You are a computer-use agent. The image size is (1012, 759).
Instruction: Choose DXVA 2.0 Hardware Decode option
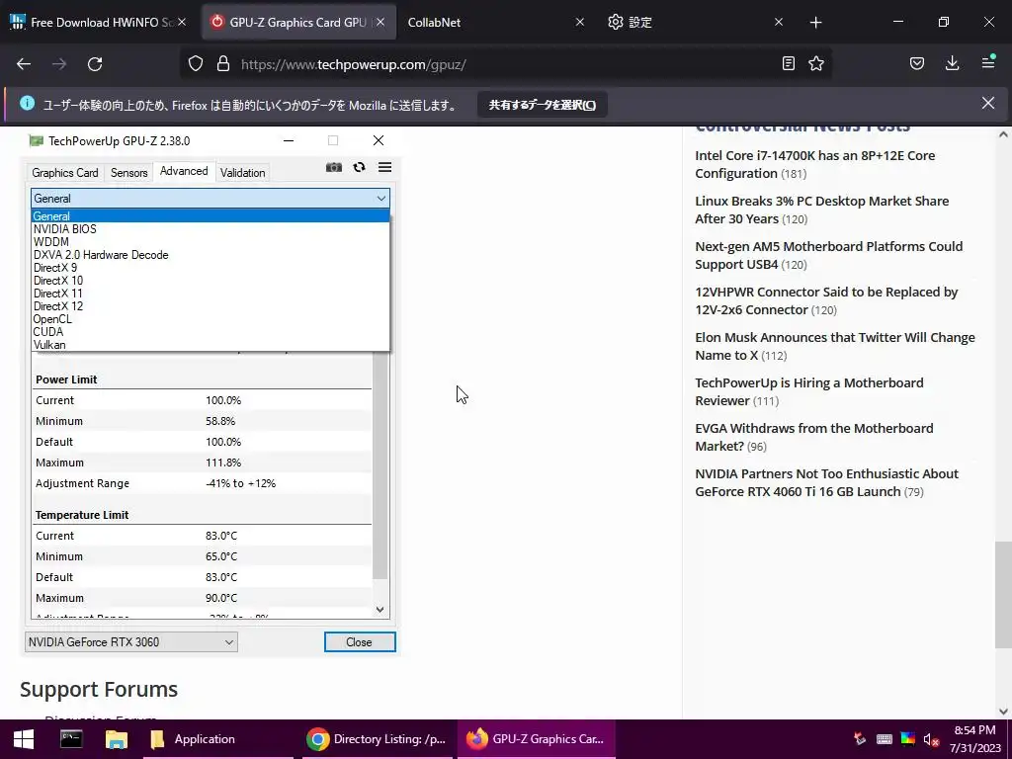tap(211, 255)
